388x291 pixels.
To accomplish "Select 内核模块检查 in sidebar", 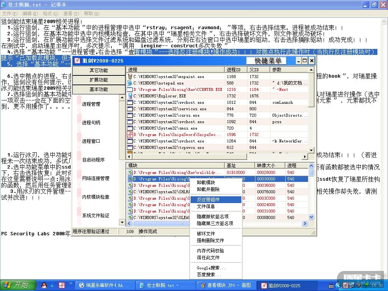I will [95, 197].
